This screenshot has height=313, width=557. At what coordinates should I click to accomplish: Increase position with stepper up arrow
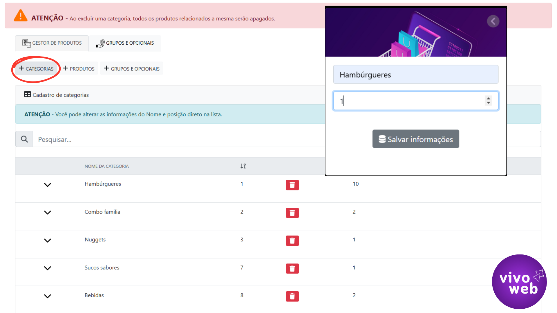click(489, 98)
